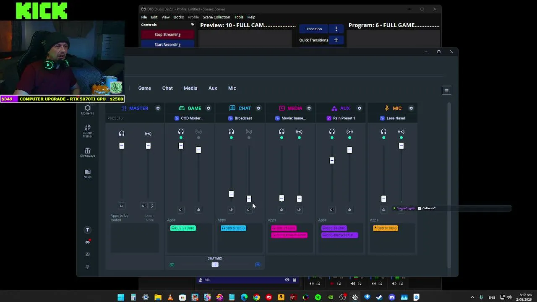Click the T profile avatar icon
Image resolution: width=537 pixels, height=302 pixels.
click(87, 230)
